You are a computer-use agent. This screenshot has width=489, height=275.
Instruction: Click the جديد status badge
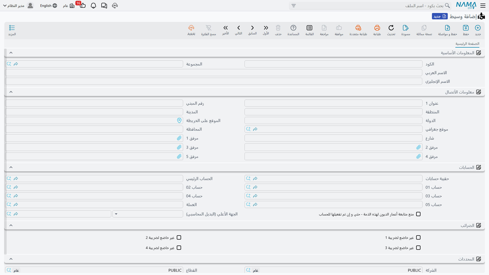click(x=440, y=16)
